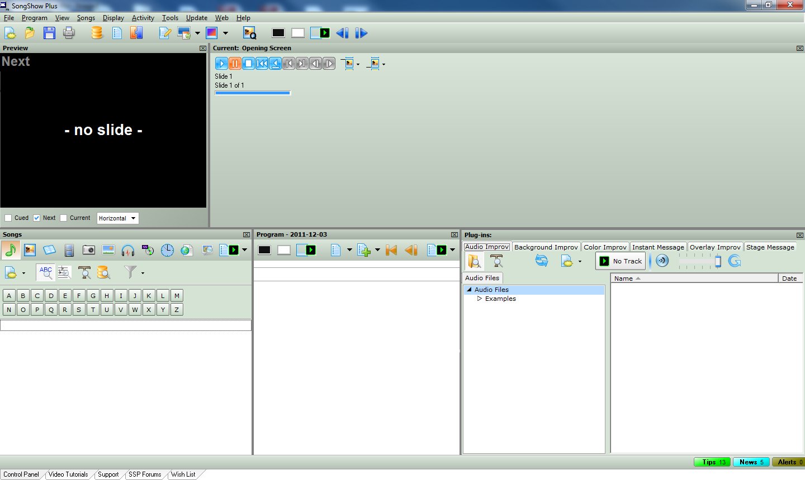Select the web page globe media icon
Image resolution: width=805 pixels, height=480 pixels.
coord(187,250)
